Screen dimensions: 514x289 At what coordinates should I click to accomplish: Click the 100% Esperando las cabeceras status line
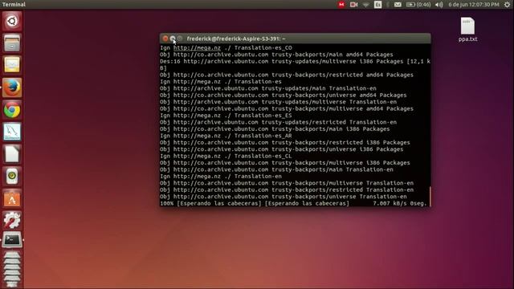[x=294, y=203]
